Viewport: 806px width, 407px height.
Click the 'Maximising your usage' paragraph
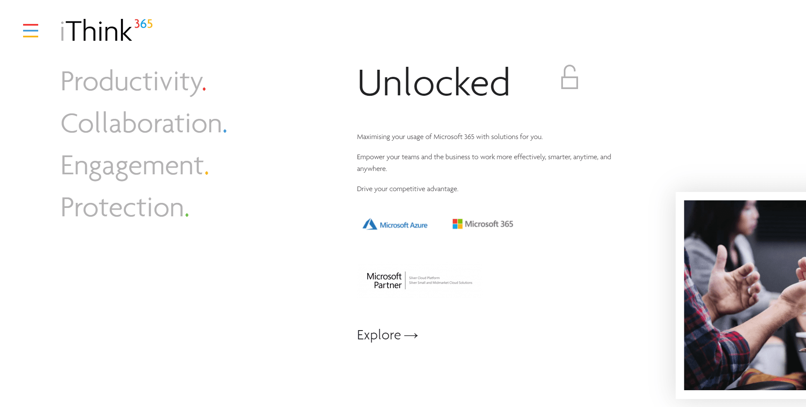tap(450, 137)
